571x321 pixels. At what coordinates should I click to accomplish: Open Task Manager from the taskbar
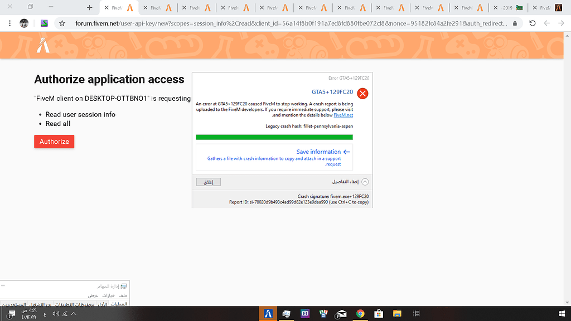[286, 314]
